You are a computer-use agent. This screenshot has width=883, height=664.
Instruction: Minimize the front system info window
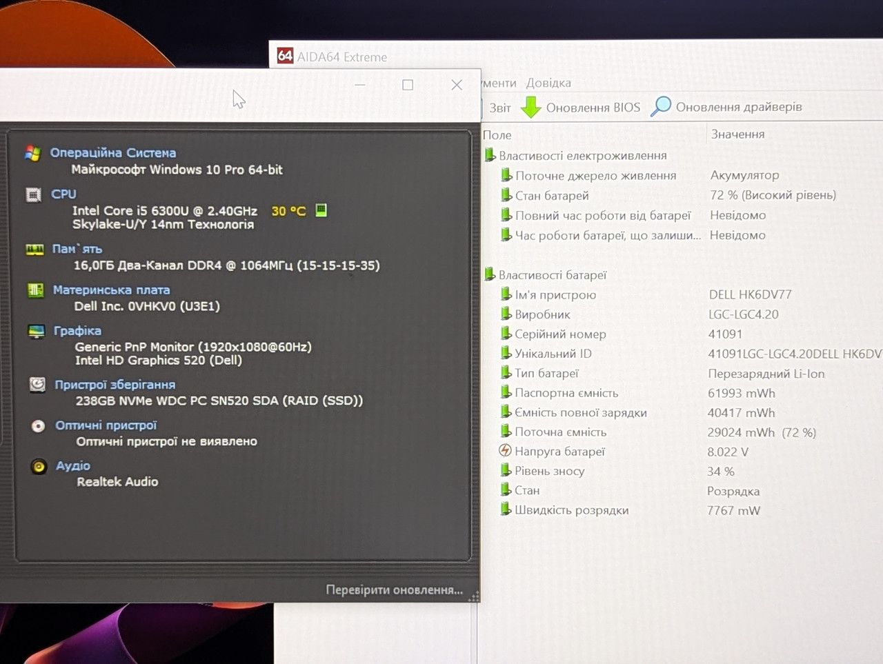(359, 84)
